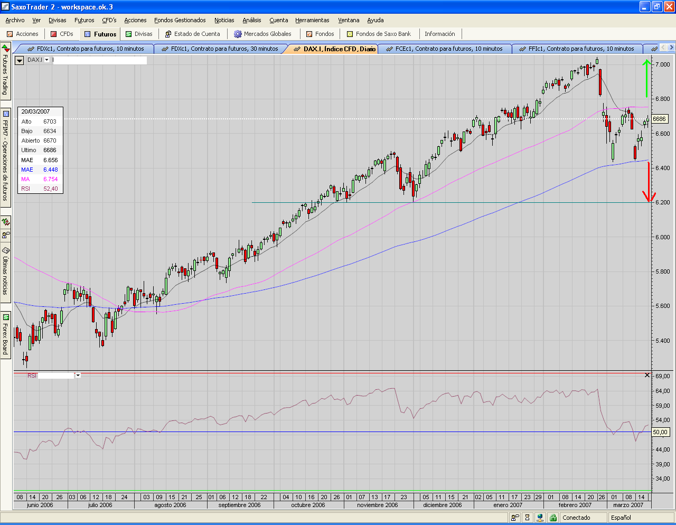Click the Forex Board sidebar icon
Screen dimensions: 676x525
click(5, 317)
